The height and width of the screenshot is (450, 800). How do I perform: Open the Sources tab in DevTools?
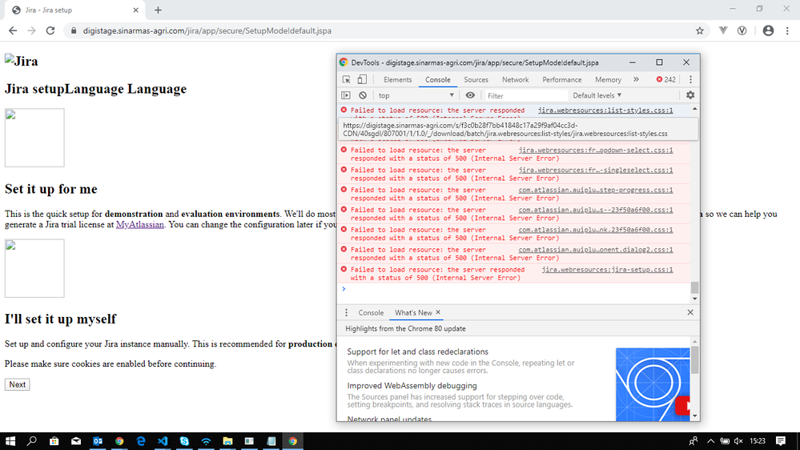point(476,79)
